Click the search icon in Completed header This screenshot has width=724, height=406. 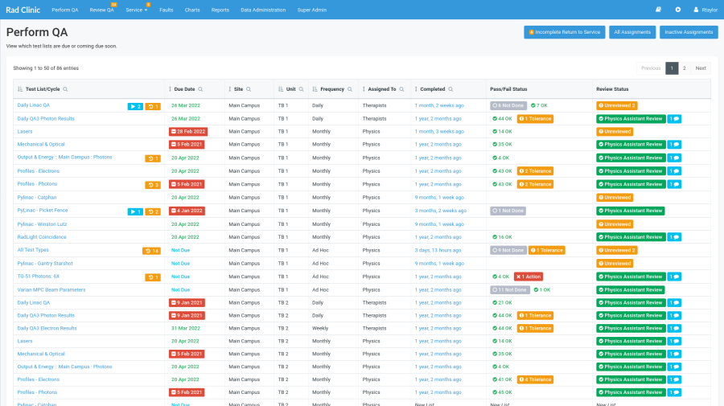(450, 89)
